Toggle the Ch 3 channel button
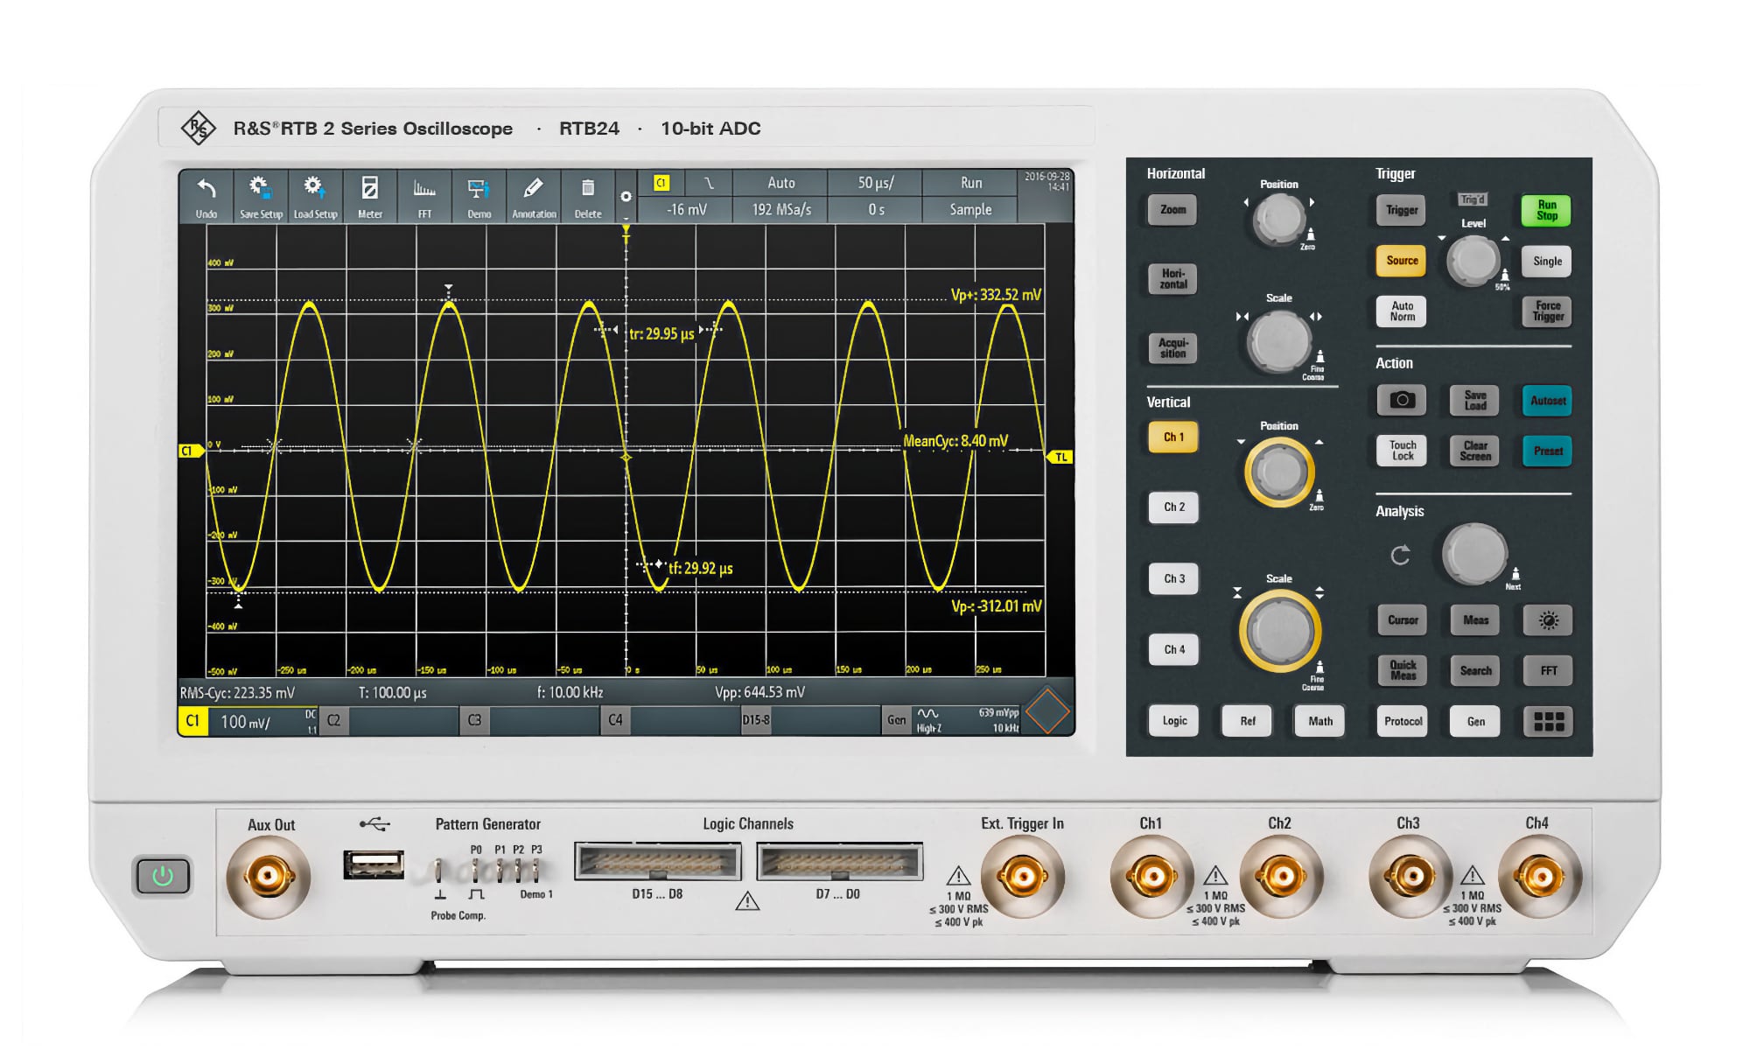 click(1173, 578)
